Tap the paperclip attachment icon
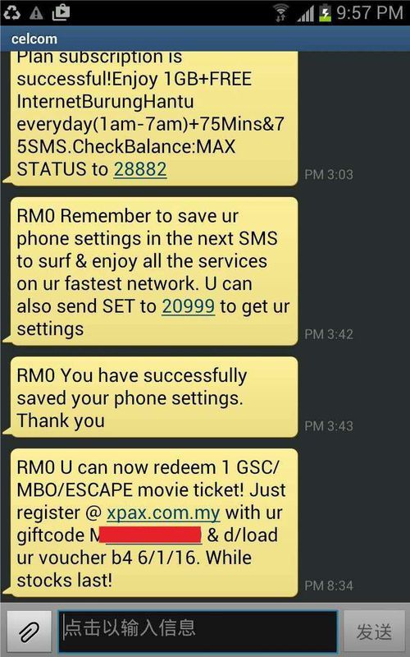Image resolution: width=410 pixels, height=657 pixels. [30, 632]
